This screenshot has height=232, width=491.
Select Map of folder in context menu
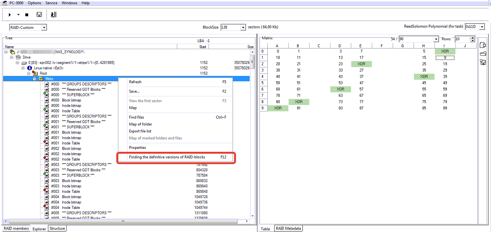coord(175,124)
